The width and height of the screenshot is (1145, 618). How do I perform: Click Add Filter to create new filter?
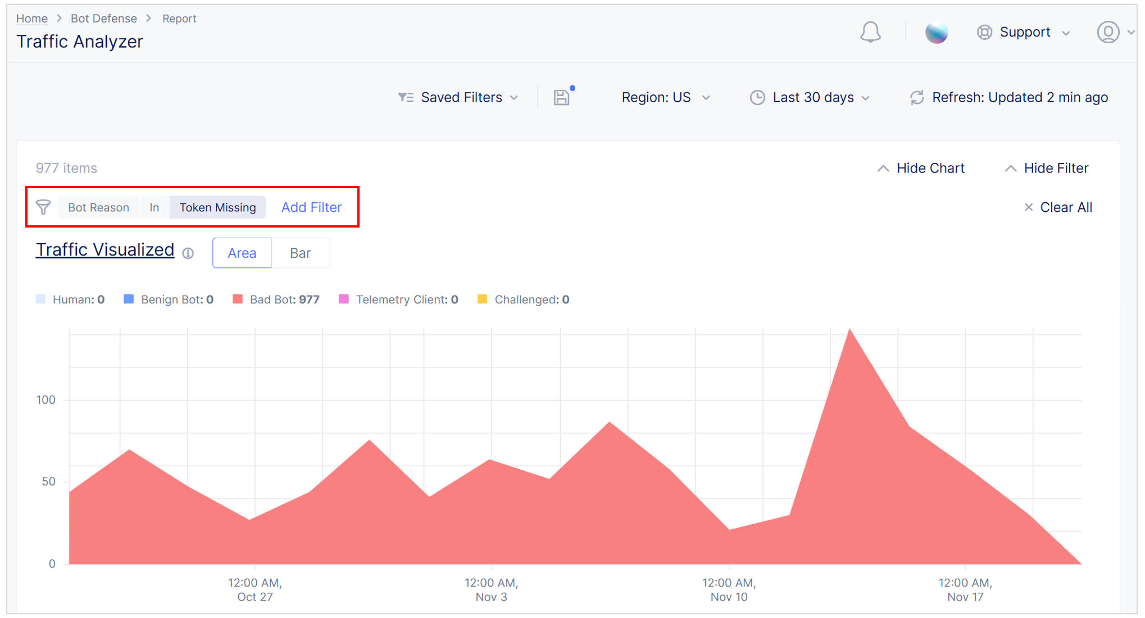pyautogui.click(x=311, y=207)
